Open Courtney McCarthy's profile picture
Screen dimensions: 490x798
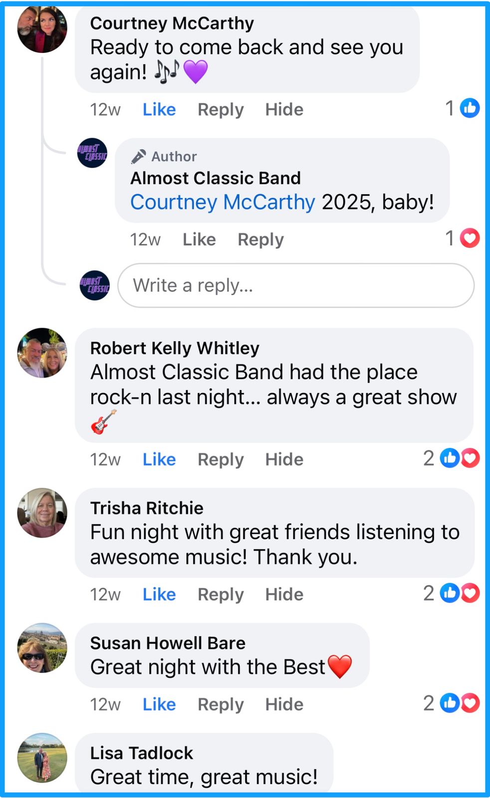pyautogui.click(x=42, y=29)
